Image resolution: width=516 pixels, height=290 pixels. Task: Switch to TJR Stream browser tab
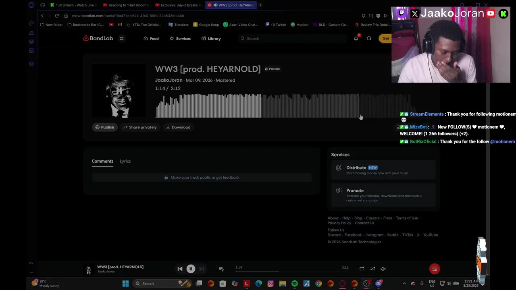tap(73, 5)
